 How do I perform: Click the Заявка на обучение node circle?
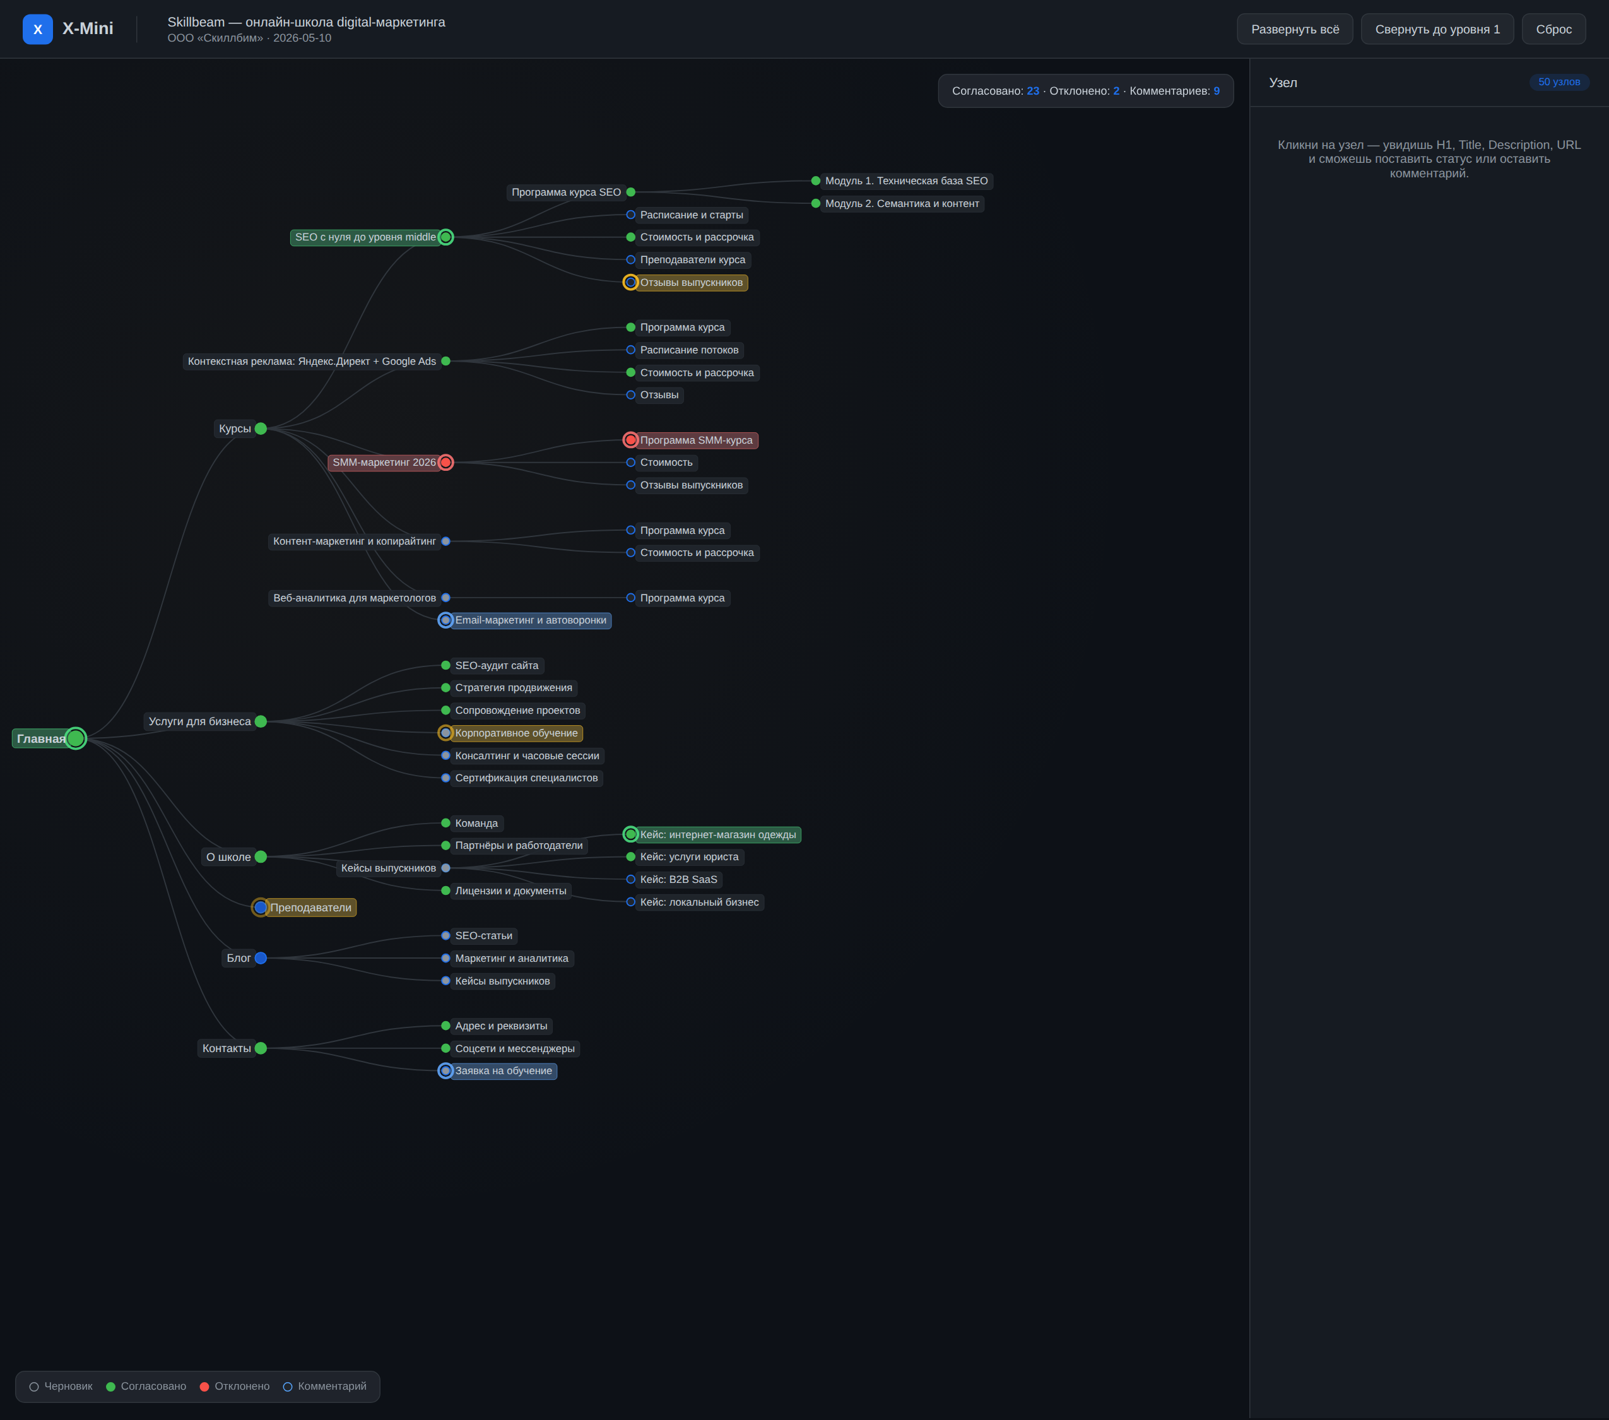coord(445,1070)
